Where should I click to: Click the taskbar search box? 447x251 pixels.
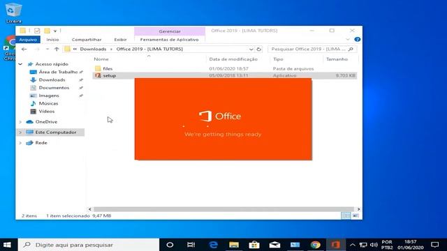89,245
